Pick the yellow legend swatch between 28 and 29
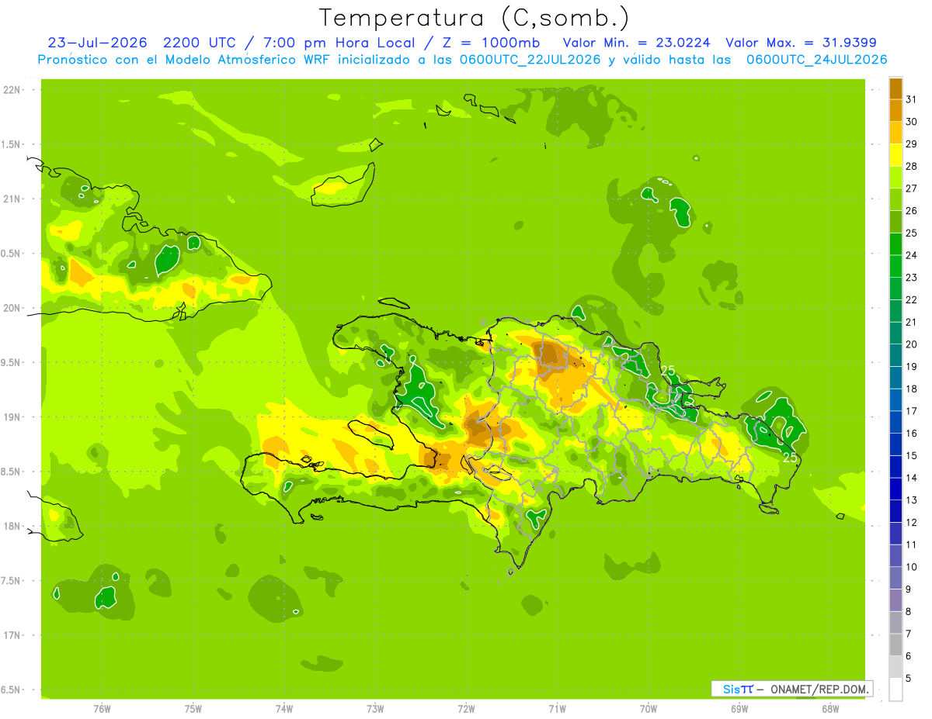This screenshot has height=719, width=932. click(895, 155)
